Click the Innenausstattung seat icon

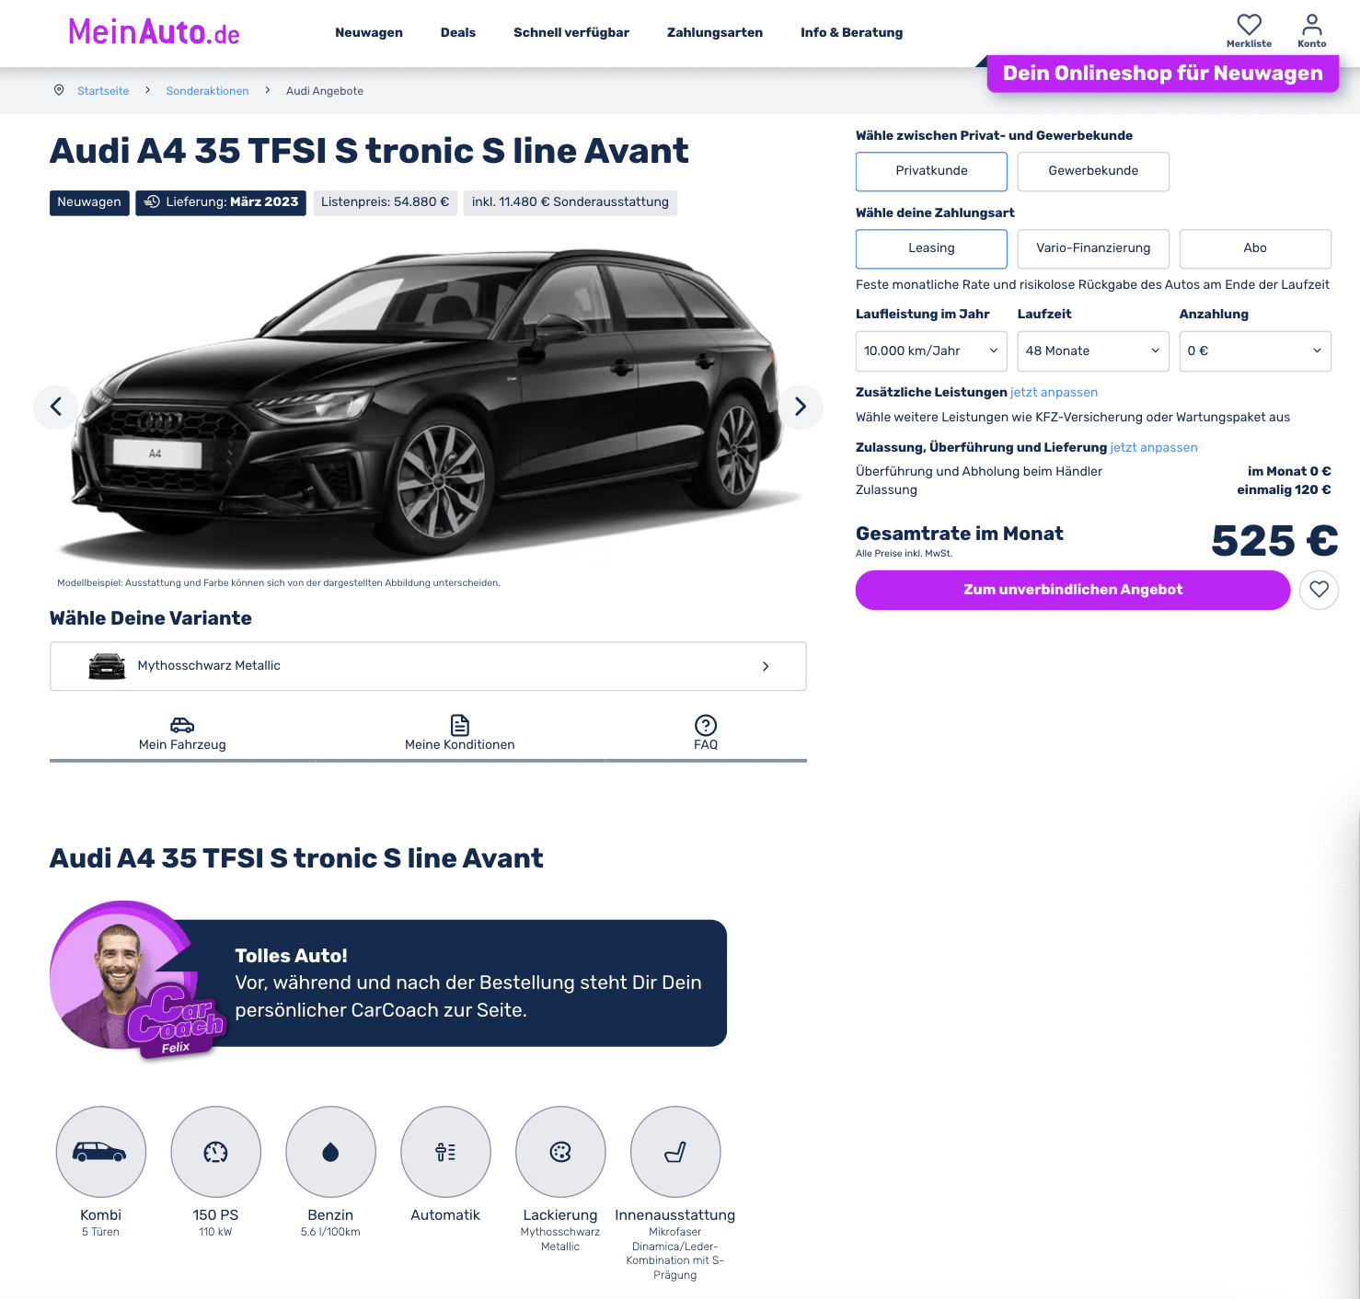675,1152
